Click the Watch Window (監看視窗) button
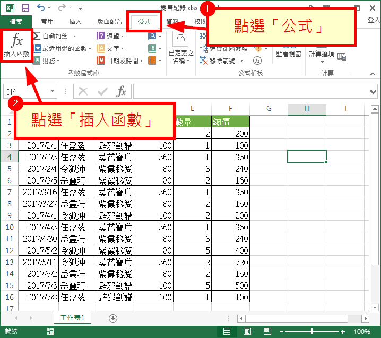381x338 pixels. 289,54
